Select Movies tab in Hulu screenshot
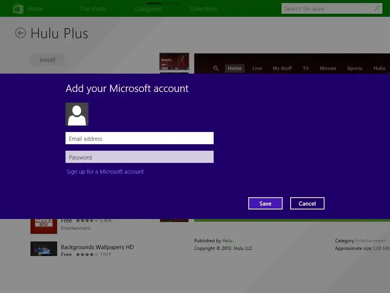The image size is (390, 293). tap(328, 68)
